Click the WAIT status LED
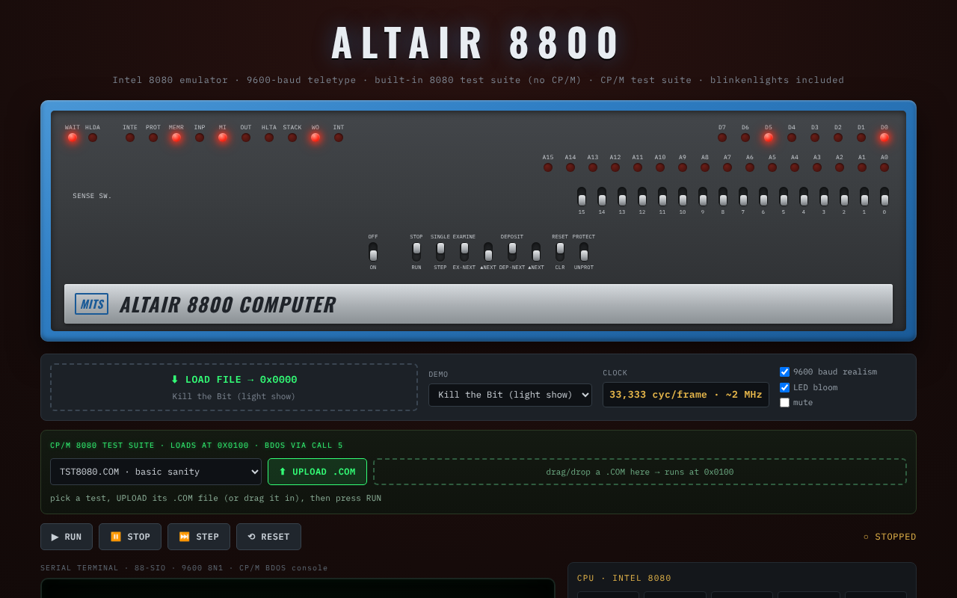 click(73, 138)
